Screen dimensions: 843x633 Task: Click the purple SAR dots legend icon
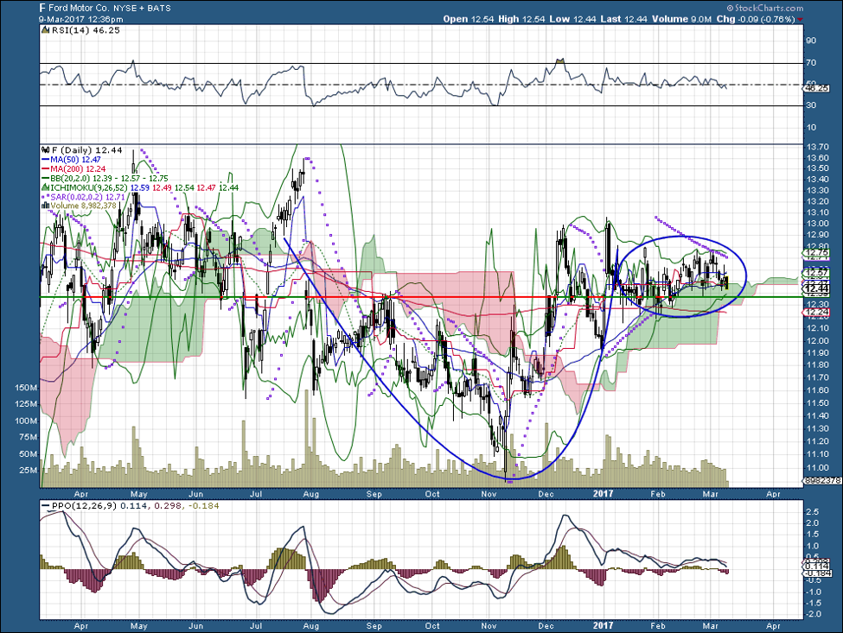46,197
